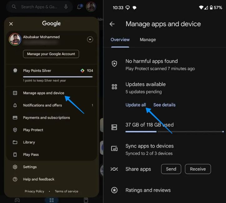Click the card icon beside Payments and subscriptions
This screenshot has width=226, height=203.
tap(15, 118)
